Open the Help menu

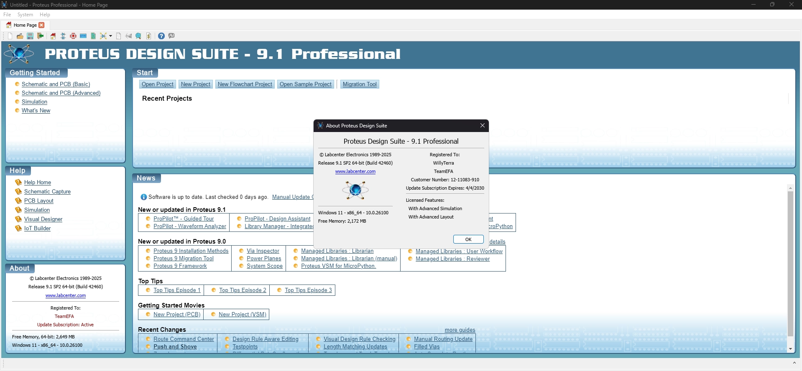(x=45, y=15)
